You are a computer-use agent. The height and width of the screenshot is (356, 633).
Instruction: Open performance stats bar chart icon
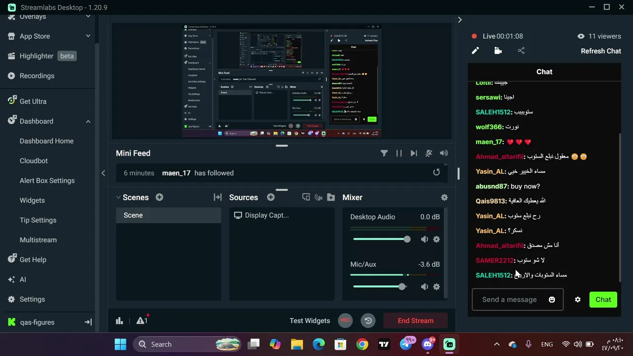[119, 320]
